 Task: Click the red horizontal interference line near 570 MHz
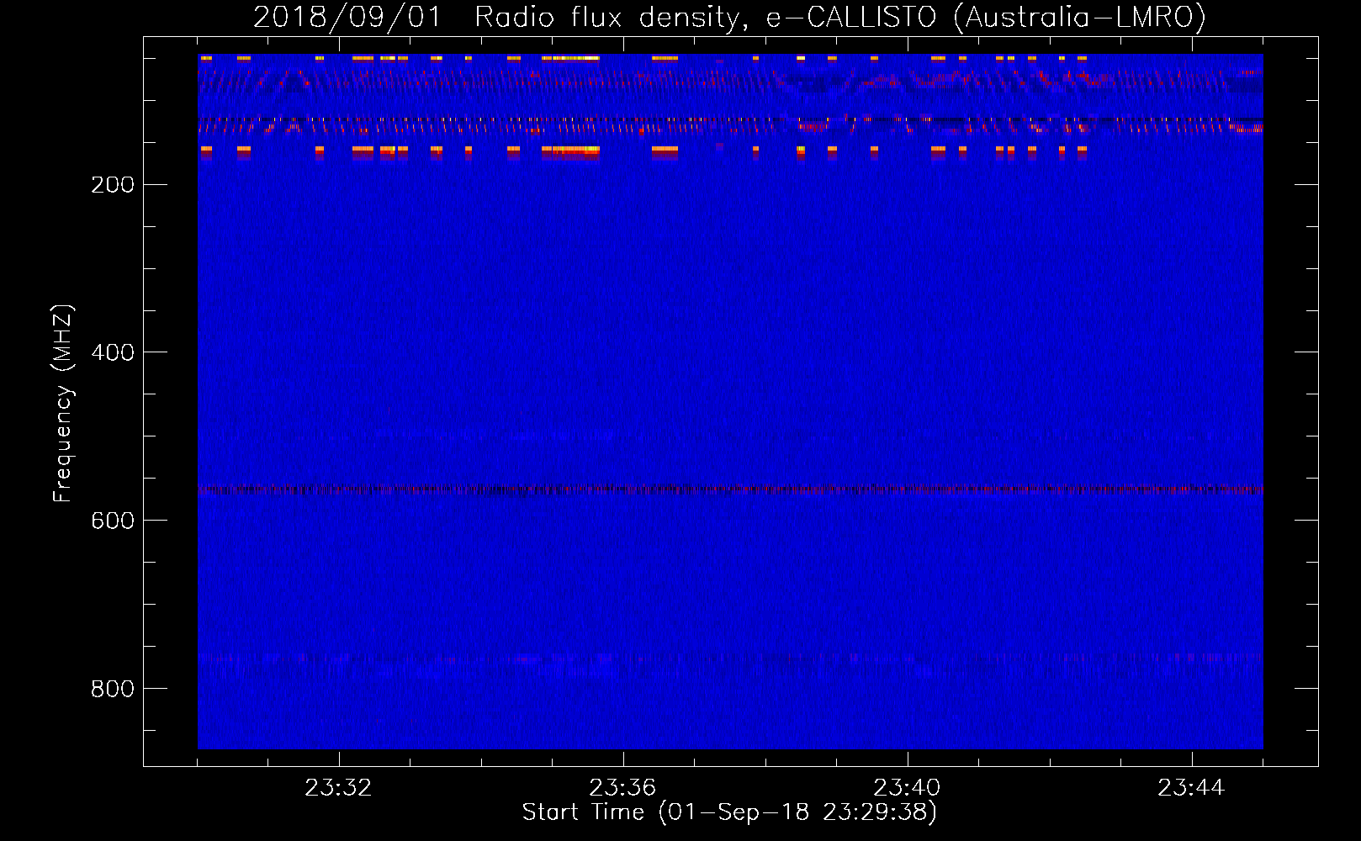[x=730, y=489]
